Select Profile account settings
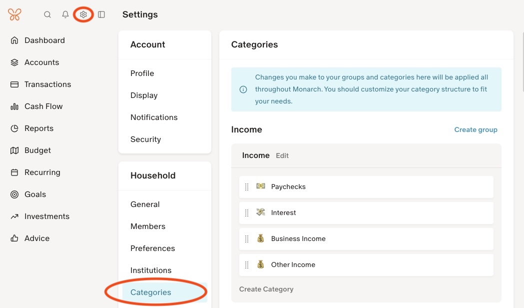Image resolution: width=524 pixels, height=308 pixels. click(142, 73)
